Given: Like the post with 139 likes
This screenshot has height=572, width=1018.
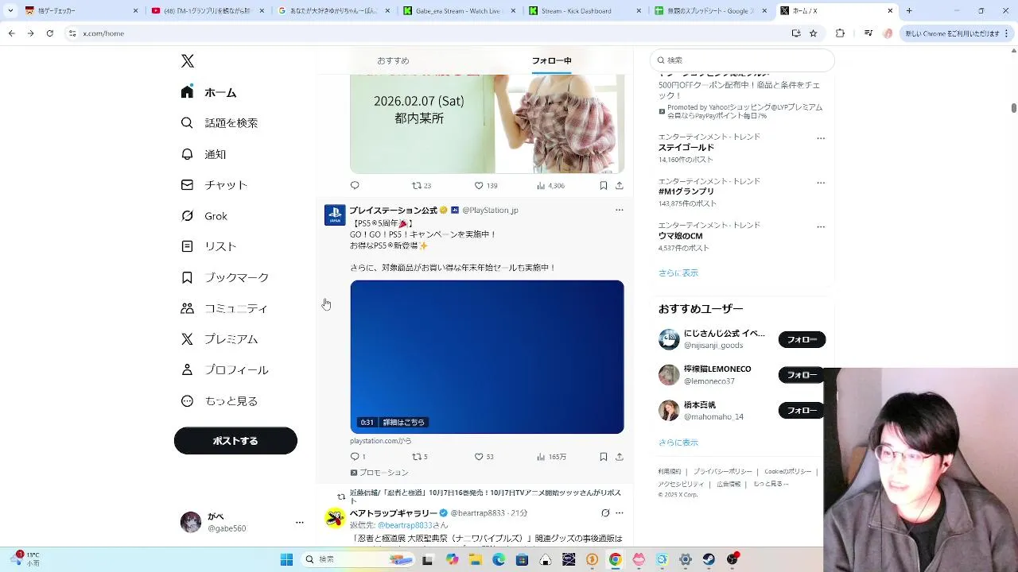Looking at the screenshot, I should (485, 185).
